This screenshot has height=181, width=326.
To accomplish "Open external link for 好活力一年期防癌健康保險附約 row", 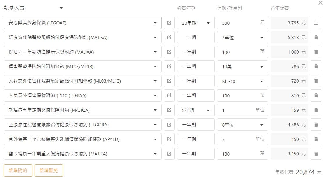I will click(169, 52).
